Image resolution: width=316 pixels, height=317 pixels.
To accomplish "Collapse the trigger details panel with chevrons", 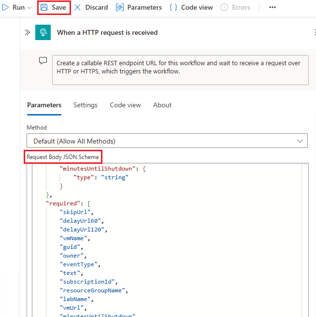I will coord(27,32).
